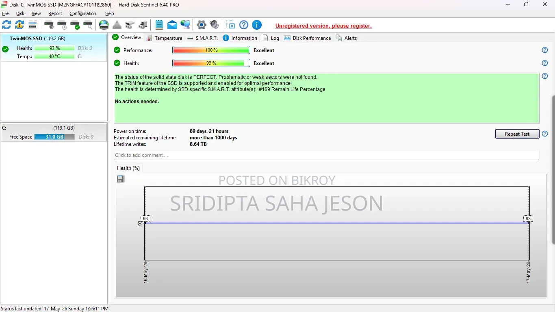Open the gear configuration icon
The width and height of the screenshot is (555, 312).
(x=202, y=25)
